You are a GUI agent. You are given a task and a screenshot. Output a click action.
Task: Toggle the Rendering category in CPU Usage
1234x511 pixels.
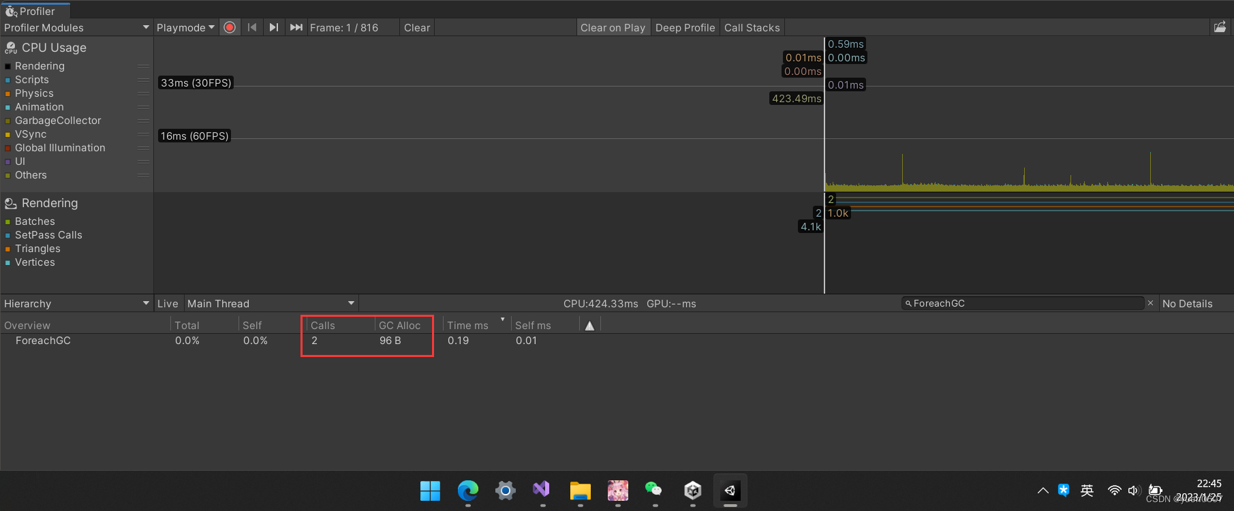coord(8,66)
